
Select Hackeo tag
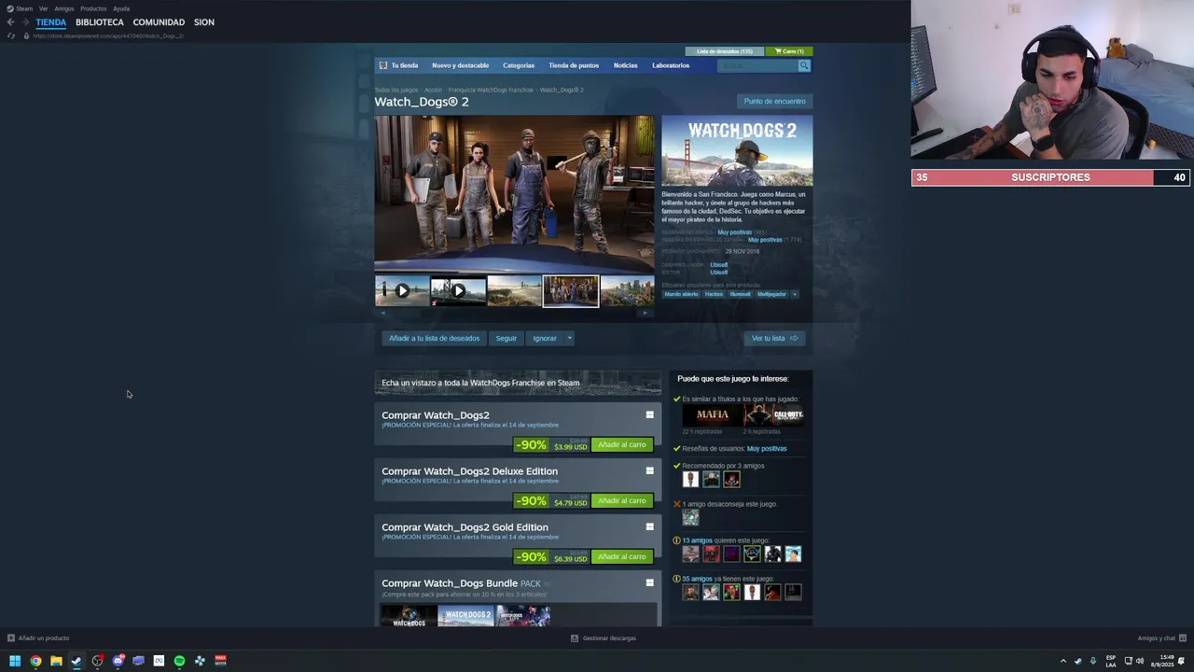tap(714, 294)
